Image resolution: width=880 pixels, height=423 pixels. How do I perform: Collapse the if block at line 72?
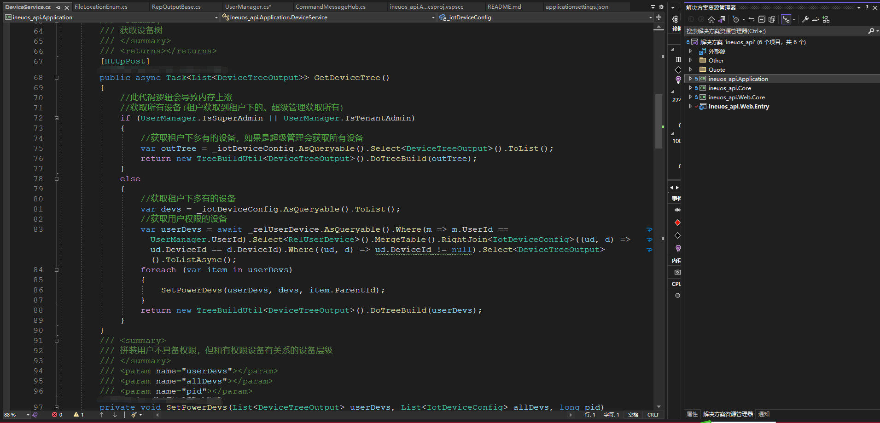57,118
